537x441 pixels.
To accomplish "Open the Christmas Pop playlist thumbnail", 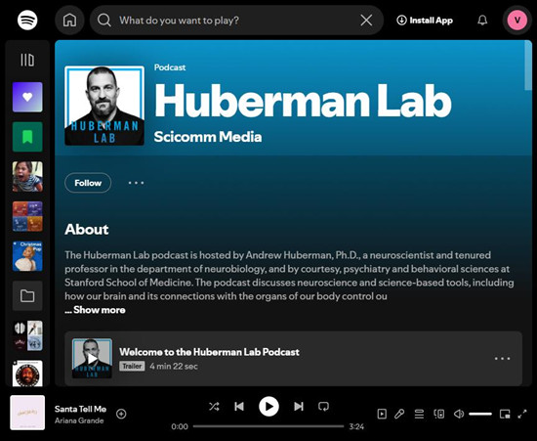I will point(27,256).
